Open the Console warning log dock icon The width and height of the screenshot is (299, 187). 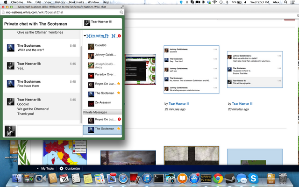(x=206, y=179)
